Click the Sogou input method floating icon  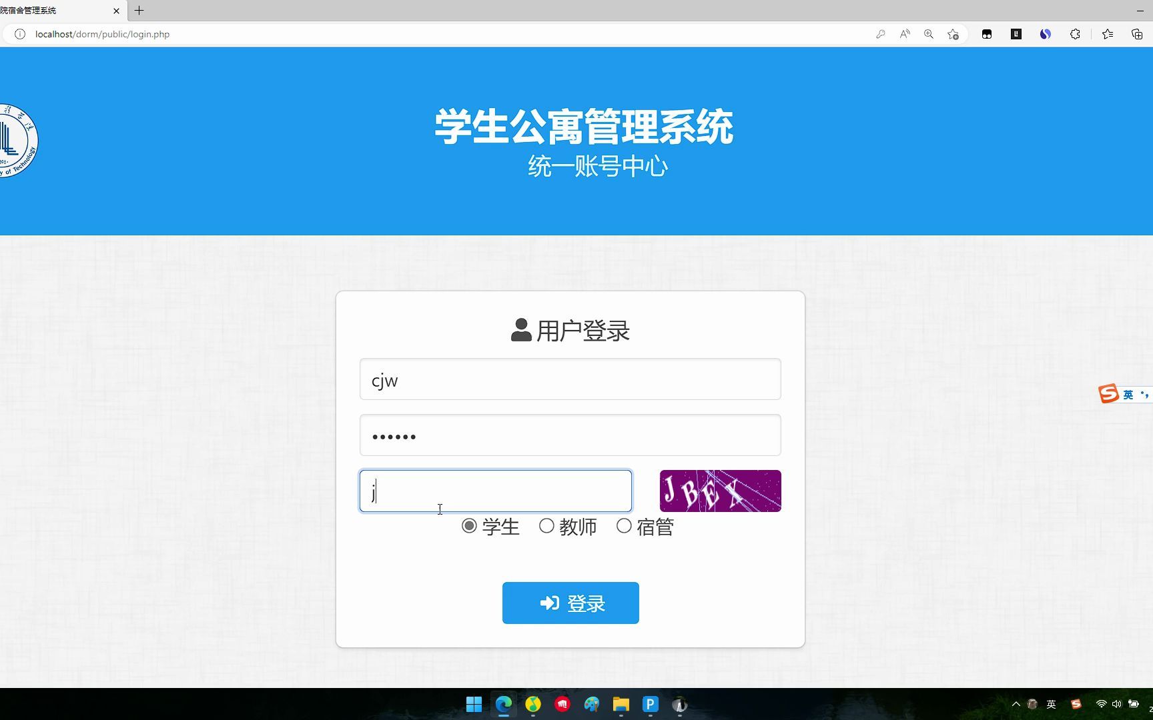click(x=1109, y=394)
